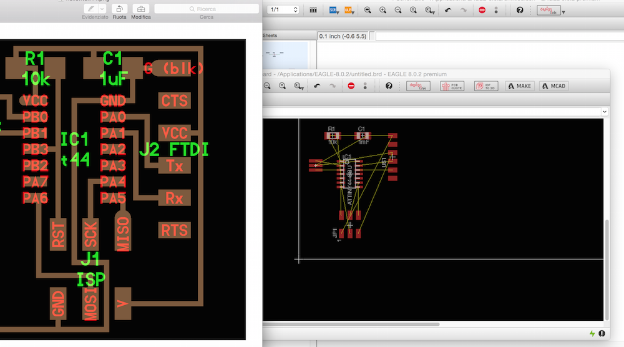Click red stop icon in schematic toolbar
The height and width of the screenshot is (347, 624).
pos(482,10)
